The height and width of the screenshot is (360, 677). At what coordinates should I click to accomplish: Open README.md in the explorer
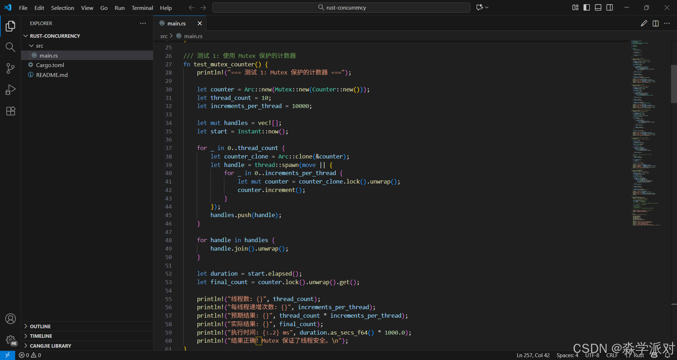(x=87, y=75)
